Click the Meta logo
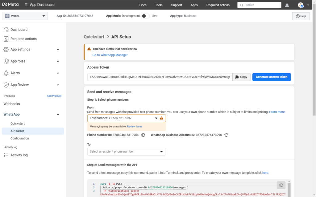The height and width of the screenshot is (197, 316). point(10,5)
